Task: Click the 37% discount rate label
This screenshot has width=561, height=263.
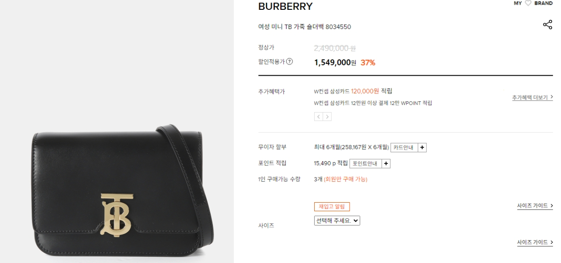Action: click(x=368, y=63)
